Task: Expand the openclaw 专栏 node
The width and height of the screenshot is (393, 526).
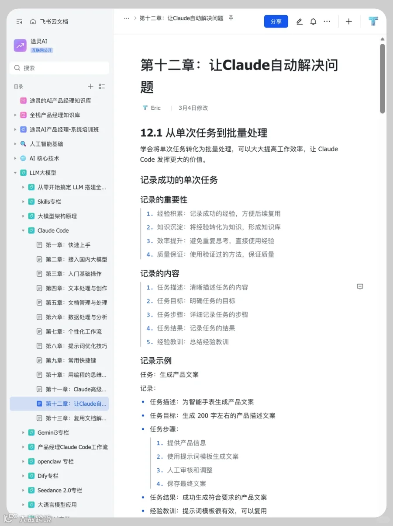Action: 23,461
